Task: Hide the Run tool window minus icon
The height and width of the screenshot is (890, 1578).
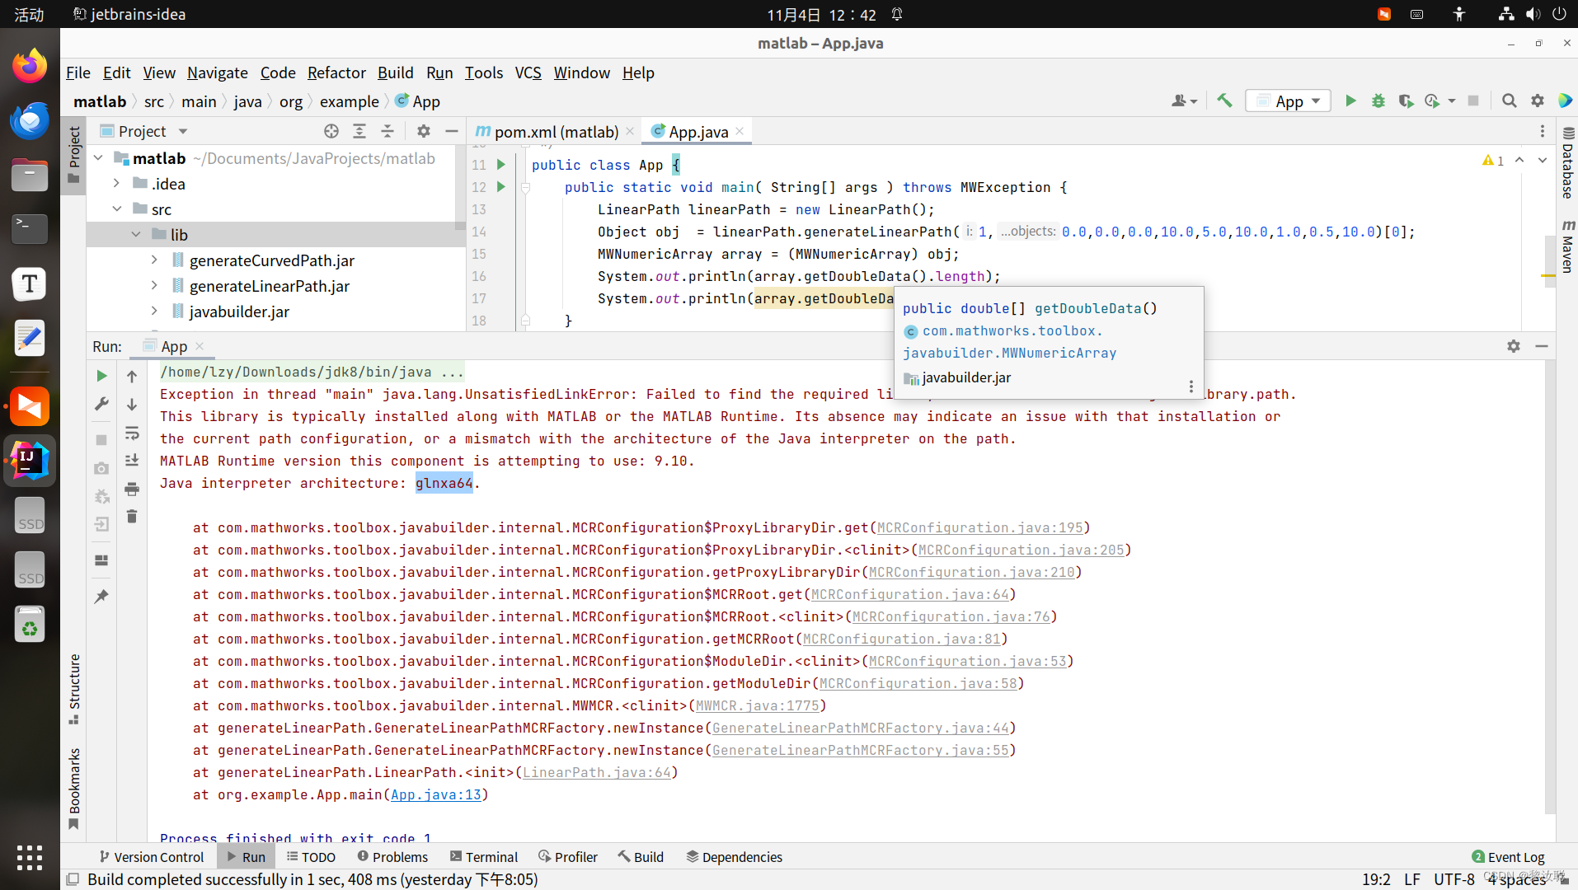Action: (1542, 346)
